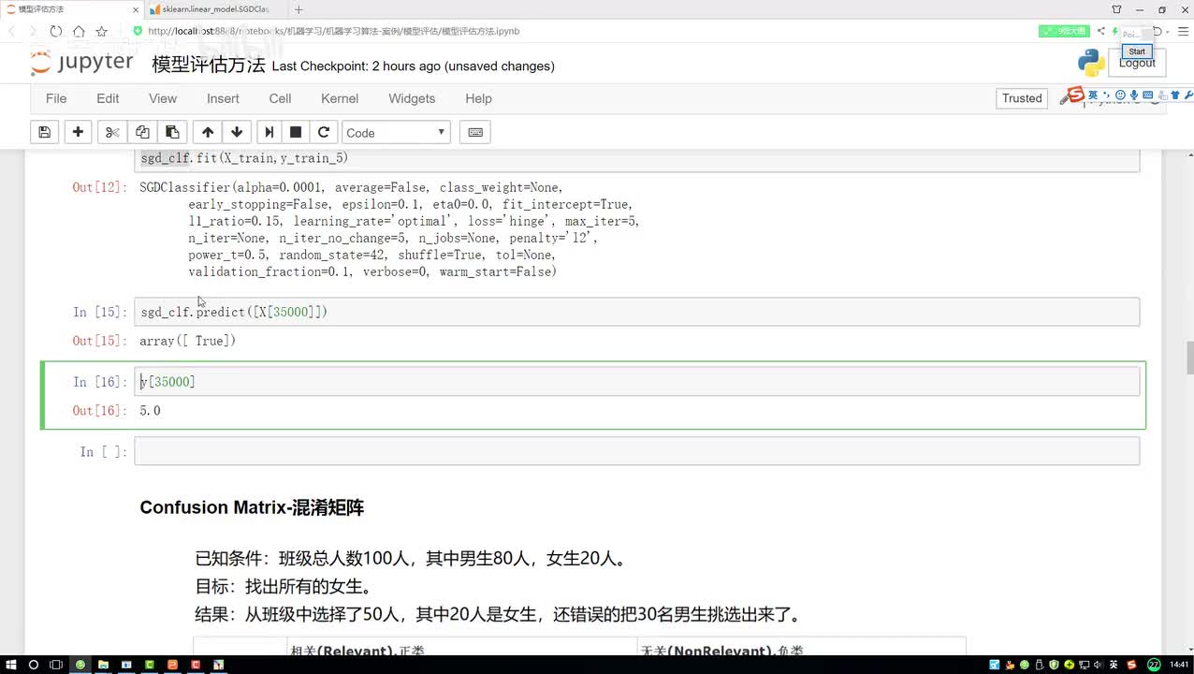Bookmark page with star icon
The width and height of the screenshot is (1194, 674).
pyautogui.click(x=101, y=31)
